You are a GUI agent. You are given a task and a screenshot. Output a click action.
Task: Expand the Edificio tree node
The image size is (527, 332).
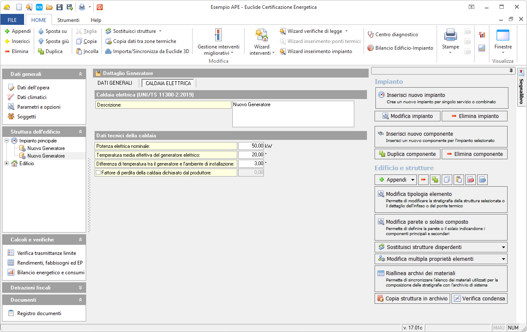(7, 163)
